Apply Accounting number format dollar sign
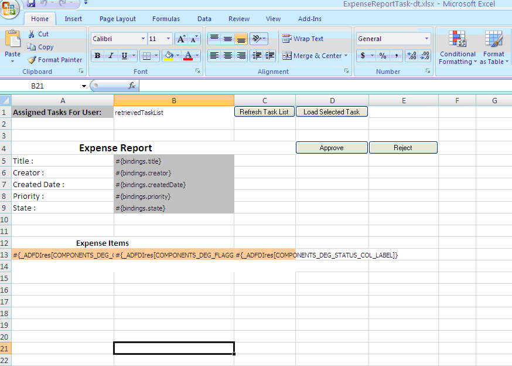The height and width of the screenshot is (366, 512). (363, 56)
